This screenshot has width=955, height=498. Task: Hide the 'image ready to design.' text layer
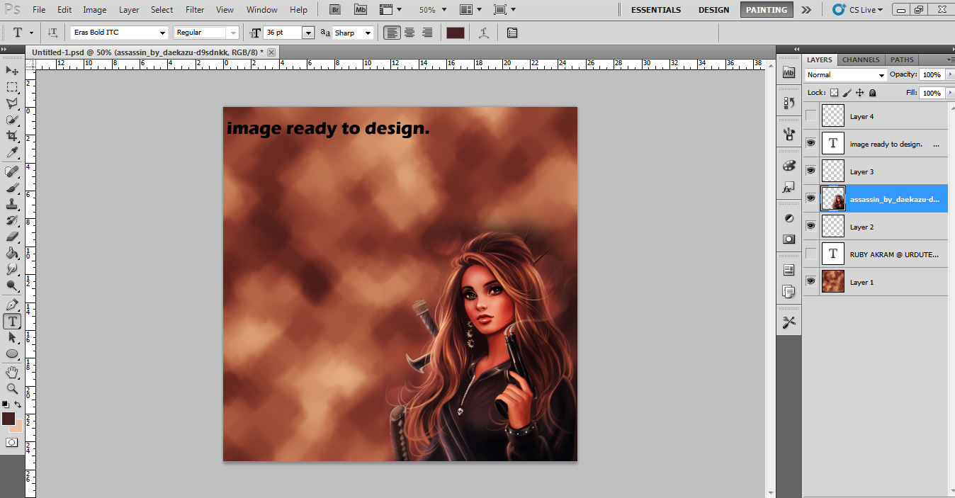[811, 143]
